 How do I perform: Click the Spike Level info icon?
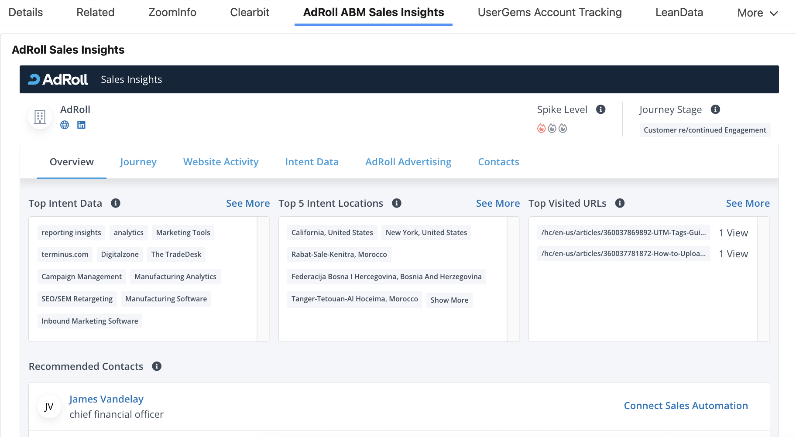(x=601, y=109)
